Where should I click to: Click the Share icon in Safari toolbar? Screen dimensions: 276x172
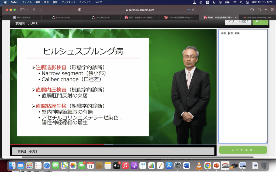(259, 10)
